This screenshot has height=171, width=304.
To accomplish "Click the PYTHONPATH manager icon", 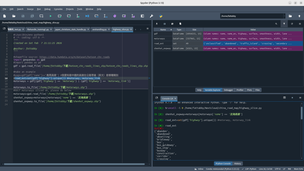I will tap(160, 16).
